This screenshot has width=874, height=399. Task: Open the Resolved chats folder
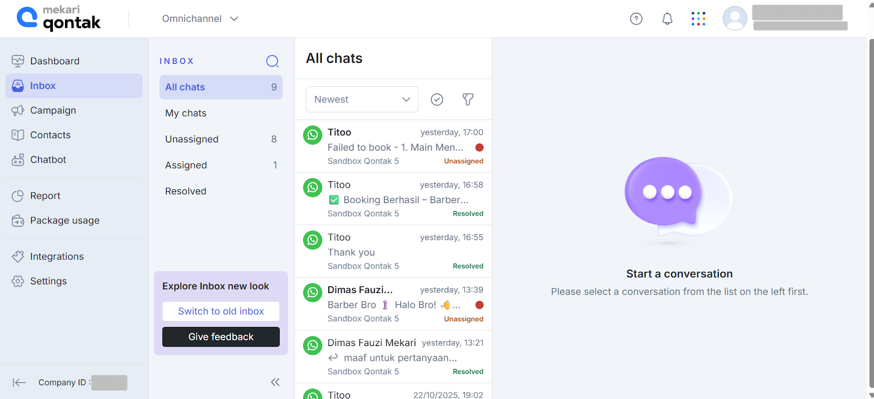click(186, 191)
